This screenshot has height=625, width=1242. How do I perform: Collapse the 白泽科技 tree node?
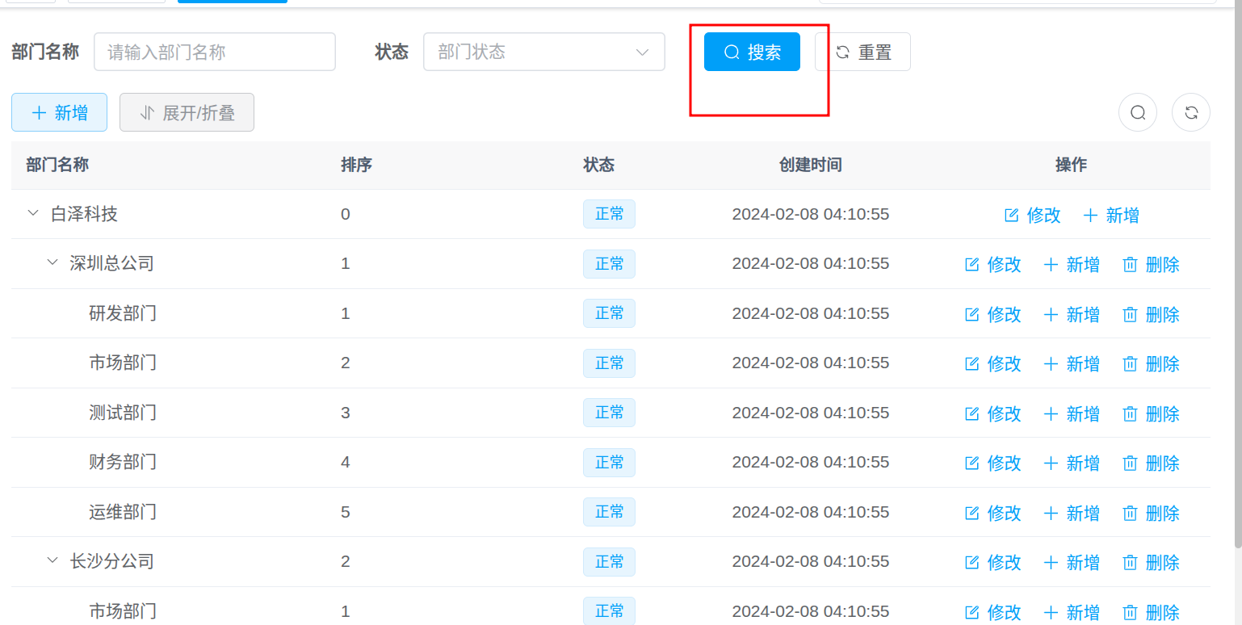[x=33, y=214]
